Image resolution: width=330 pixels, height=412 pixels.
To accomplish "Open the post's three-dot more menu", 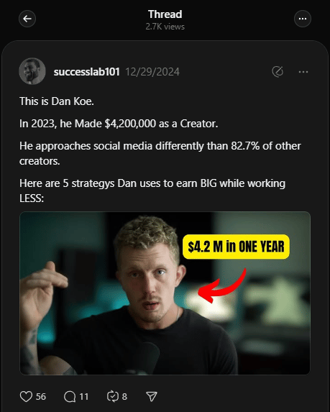I will [303, 72].
